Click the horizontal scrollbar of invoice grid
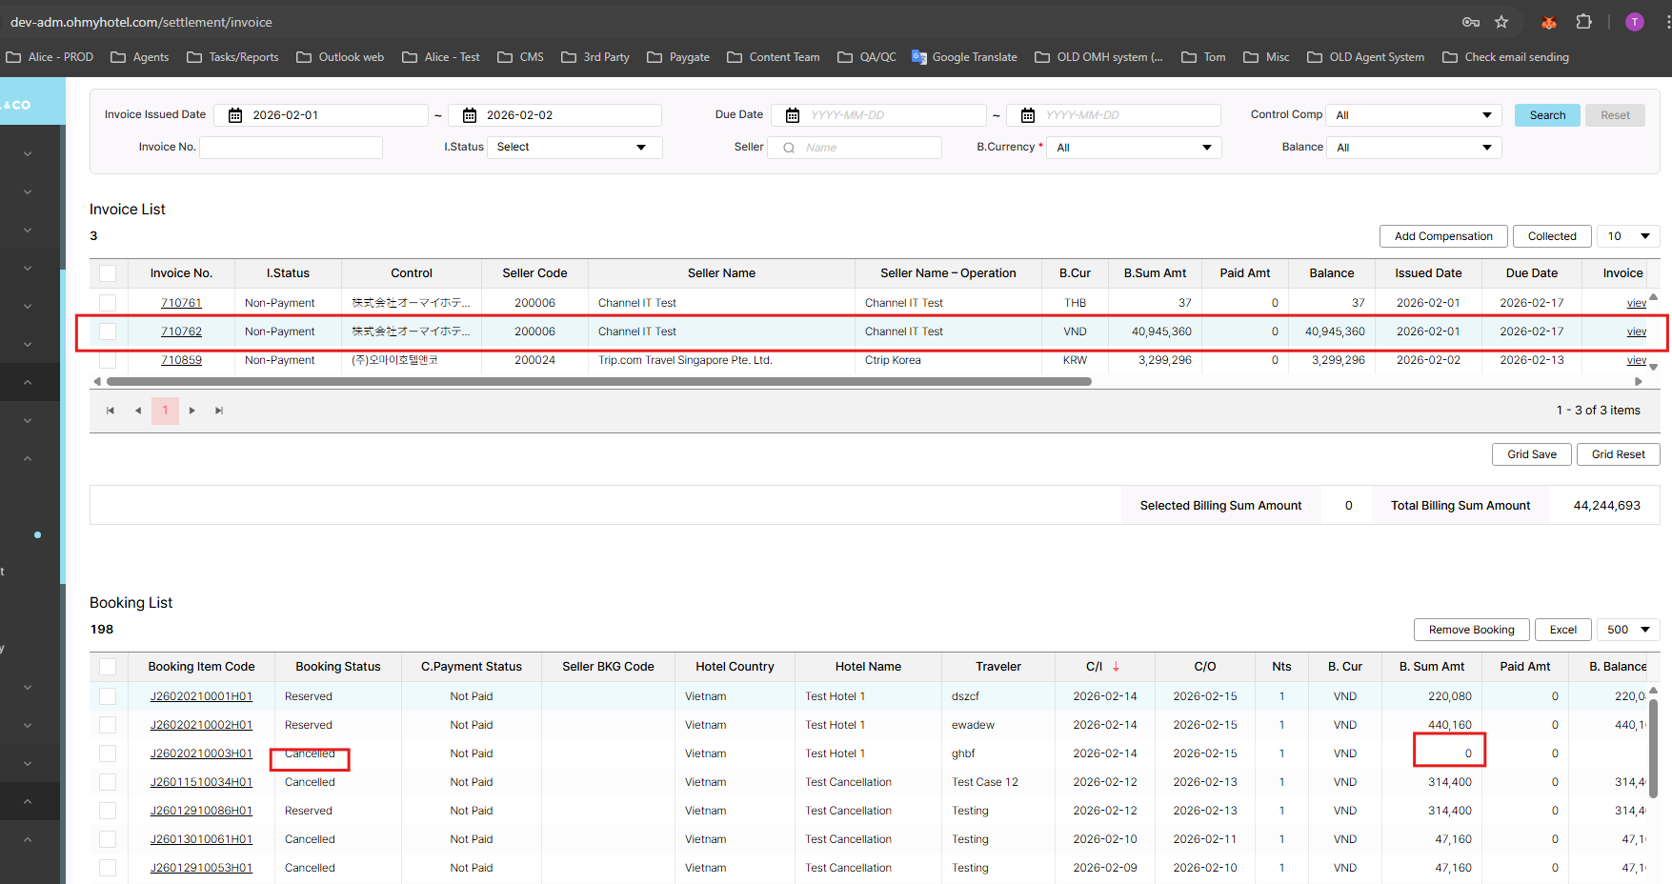This screenshot has width=1672, height=884. click(598, 382)
